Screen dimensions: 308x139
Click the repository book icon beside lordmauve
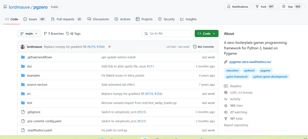[x=5, y=7]
